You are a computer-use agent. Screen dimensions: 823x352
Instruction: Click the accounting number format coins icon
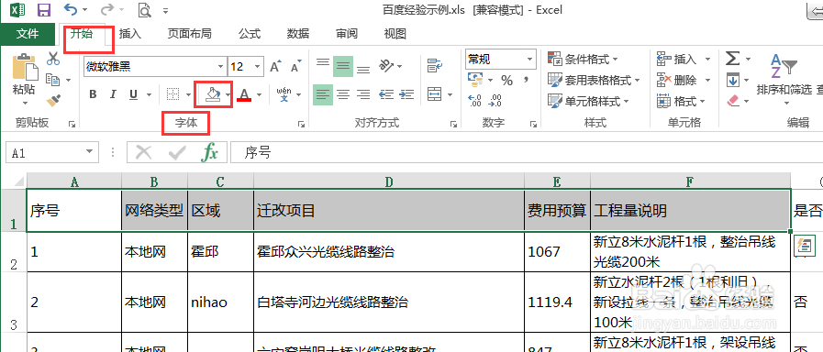click(475, 81)
